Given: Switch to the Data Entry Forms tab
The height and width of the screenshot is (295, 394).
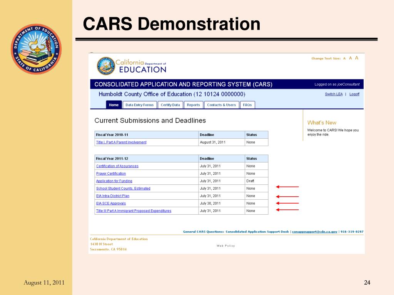Looking at the screenshot, I should point(140,105).
